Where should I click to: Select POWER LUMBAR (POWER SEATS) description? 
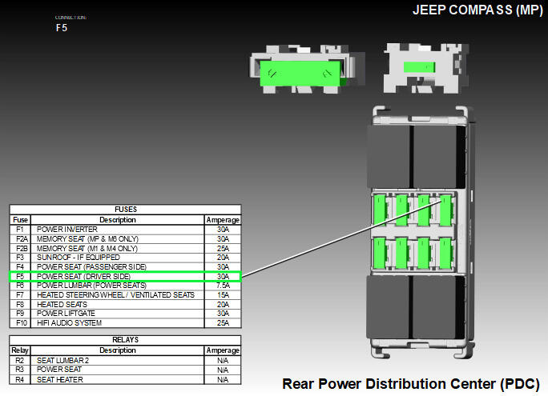tap(91, 286)
